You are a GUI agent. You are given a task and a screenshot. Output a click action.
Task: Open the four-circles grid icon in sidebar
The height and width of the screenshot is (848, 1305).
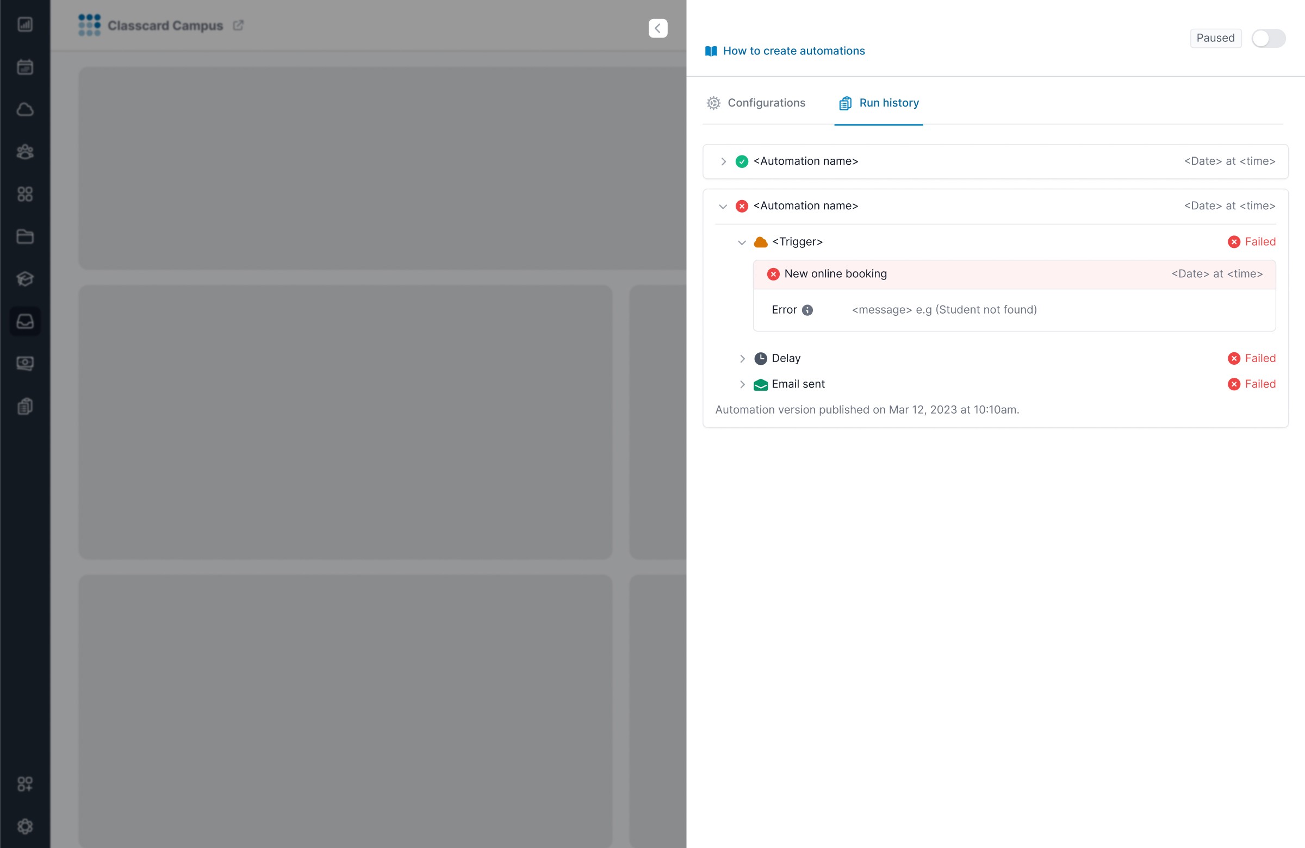click(x=25, y=194)
